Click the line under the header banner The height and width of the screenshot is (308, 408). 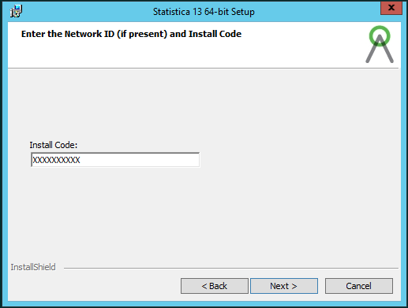click(x=203, y=69)
